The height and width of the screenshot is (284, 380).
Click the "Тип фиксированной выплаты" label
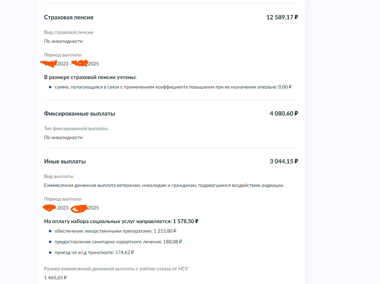pyautogui.click(x=76, y=129)
